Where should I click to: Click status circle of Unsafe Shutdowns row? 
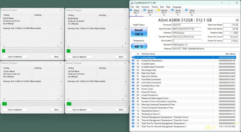133,95
